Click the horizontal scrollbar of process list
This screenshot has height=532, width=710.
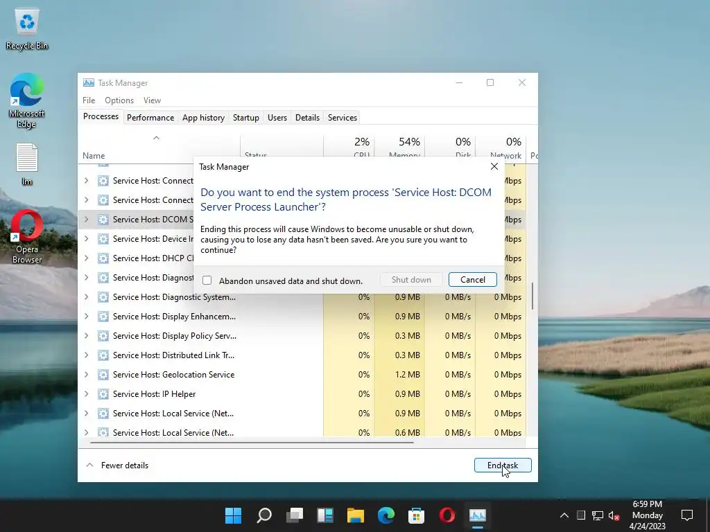point(252,442)
